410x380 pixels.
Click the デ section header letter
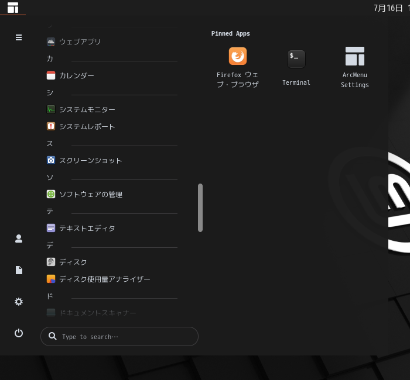(50, 245)
